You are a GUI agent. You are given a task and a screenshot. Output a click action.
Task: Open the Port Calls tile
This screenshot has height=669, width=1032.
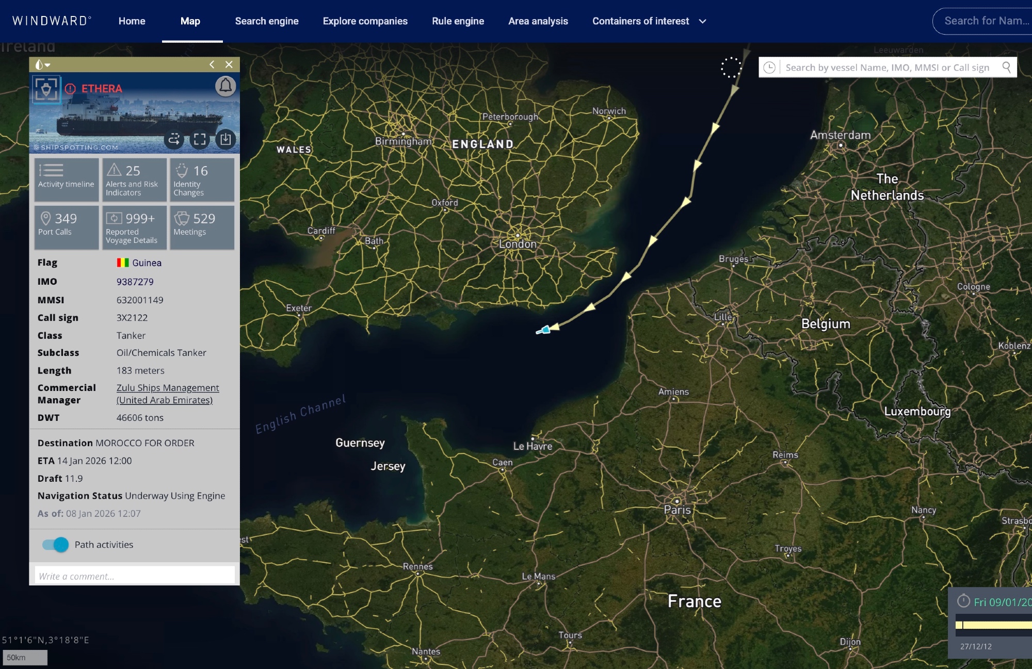tap(66, 227)
